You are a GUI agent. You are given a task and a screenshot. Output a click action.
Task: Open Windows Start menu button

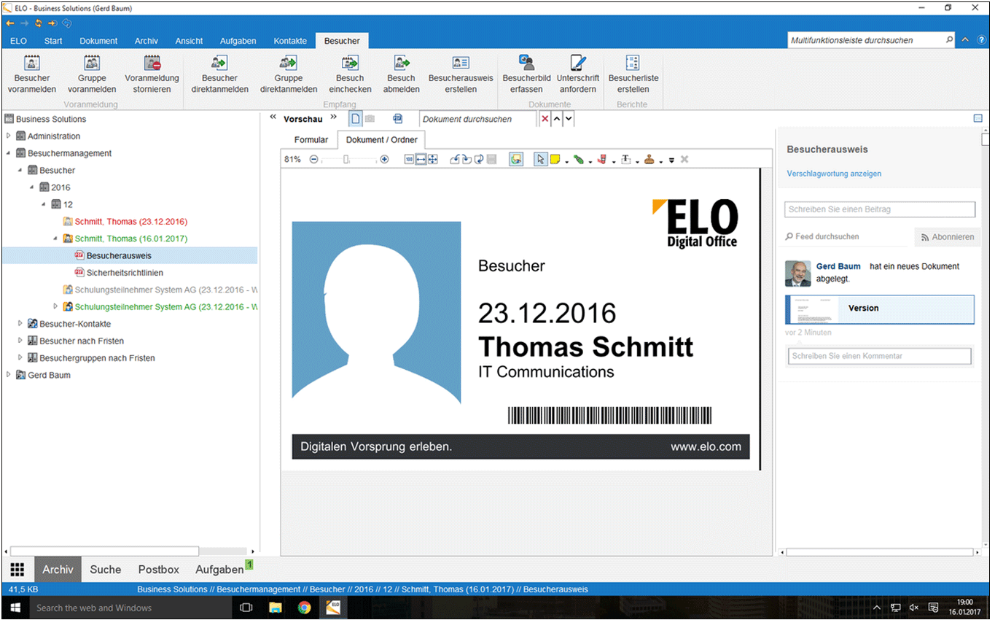tap(15, 608)
